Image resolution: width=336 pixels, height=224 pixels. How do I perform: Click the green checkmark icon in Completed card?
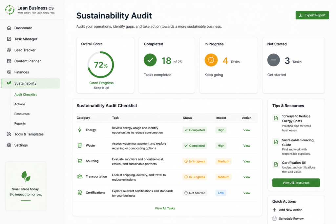[150, 60]
